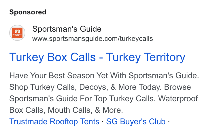
Task: Click the word "Decoys" in description
Action: coord(94,87)
